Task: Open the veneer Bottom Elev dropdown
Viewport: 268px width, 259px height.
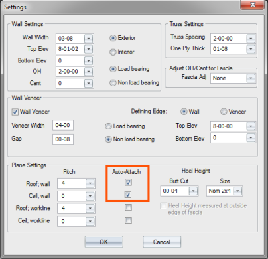Action: 251,138
